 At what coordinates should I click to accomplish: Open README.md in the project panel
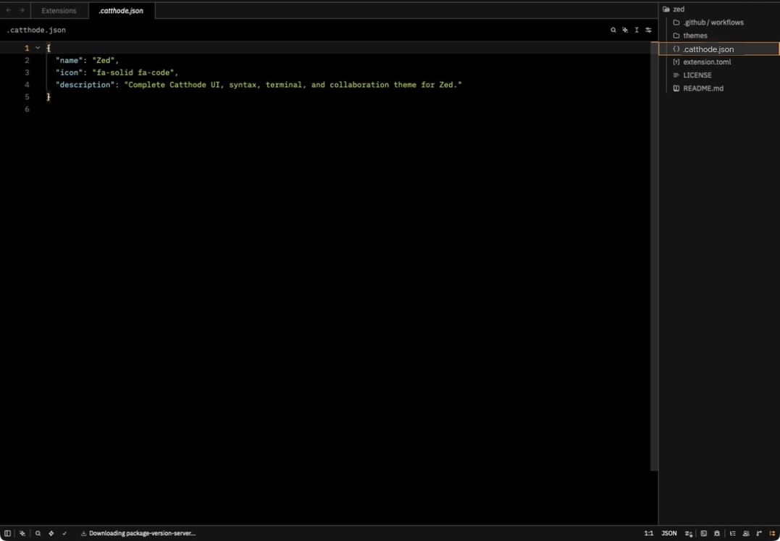pos(719,88)
